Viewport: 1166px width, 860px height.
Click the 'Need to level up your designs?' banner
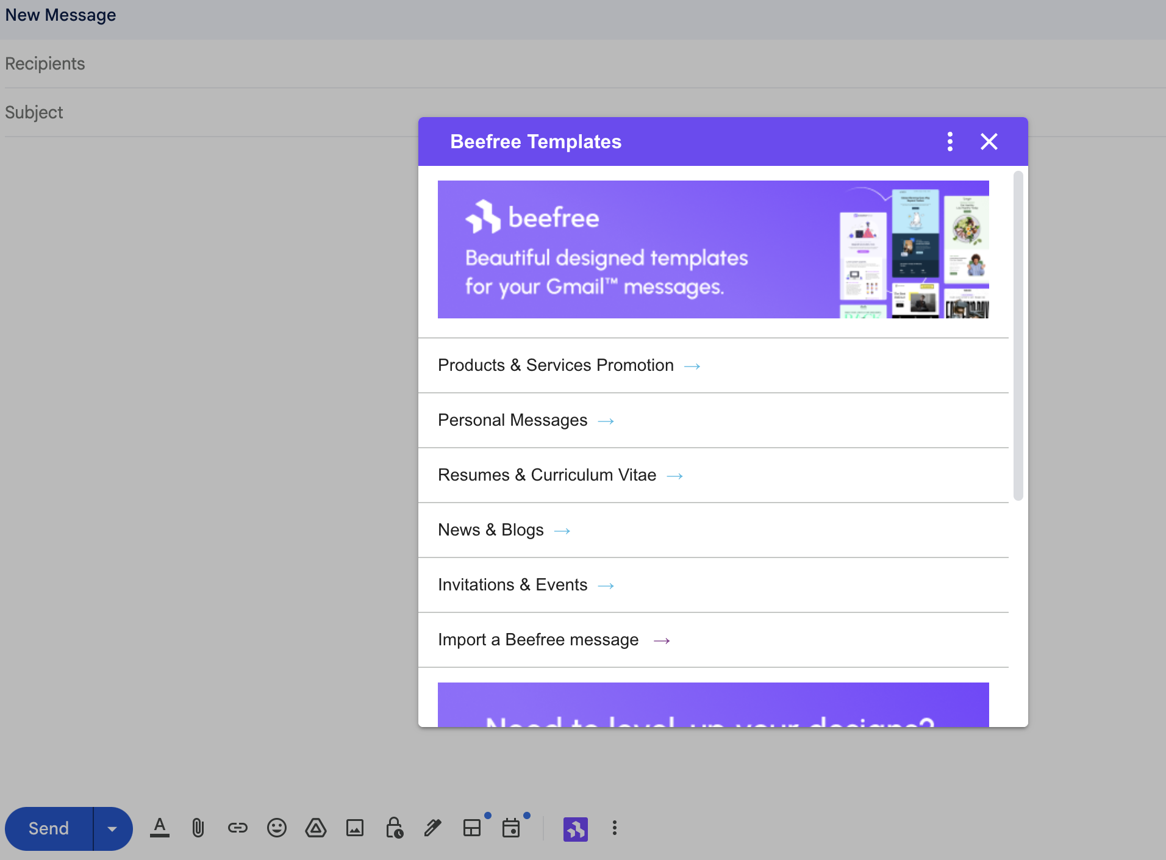pyautogui.click(x=714, y=704)
